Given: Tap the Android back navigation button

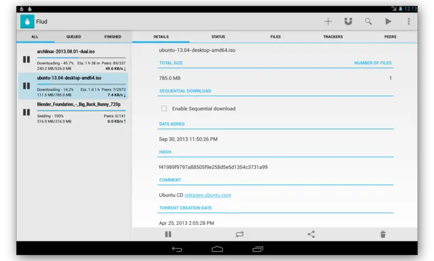Looking at the screenshot, I should (177, 249).
